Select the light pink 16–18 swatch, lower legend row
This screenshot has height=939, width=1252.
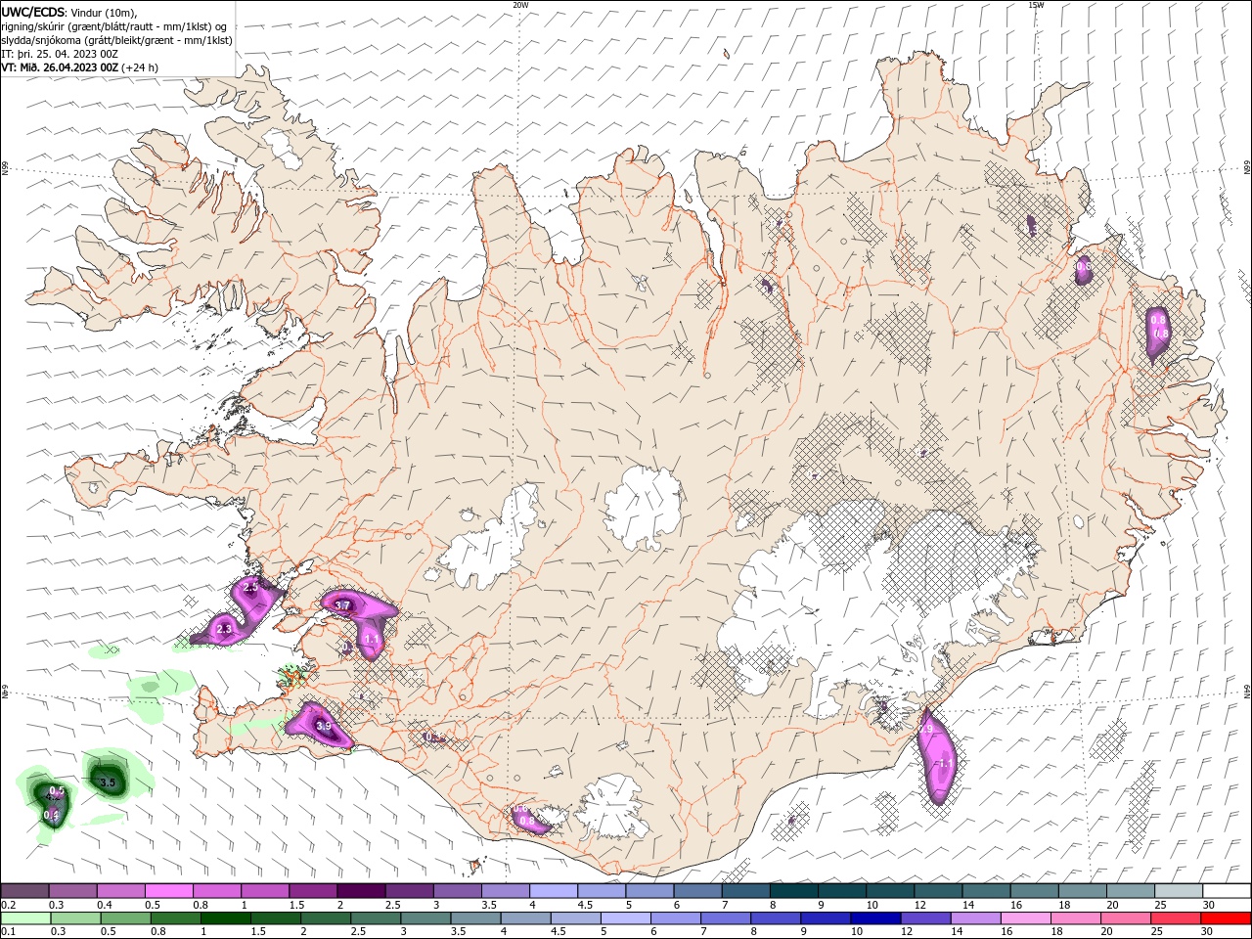1025,918
